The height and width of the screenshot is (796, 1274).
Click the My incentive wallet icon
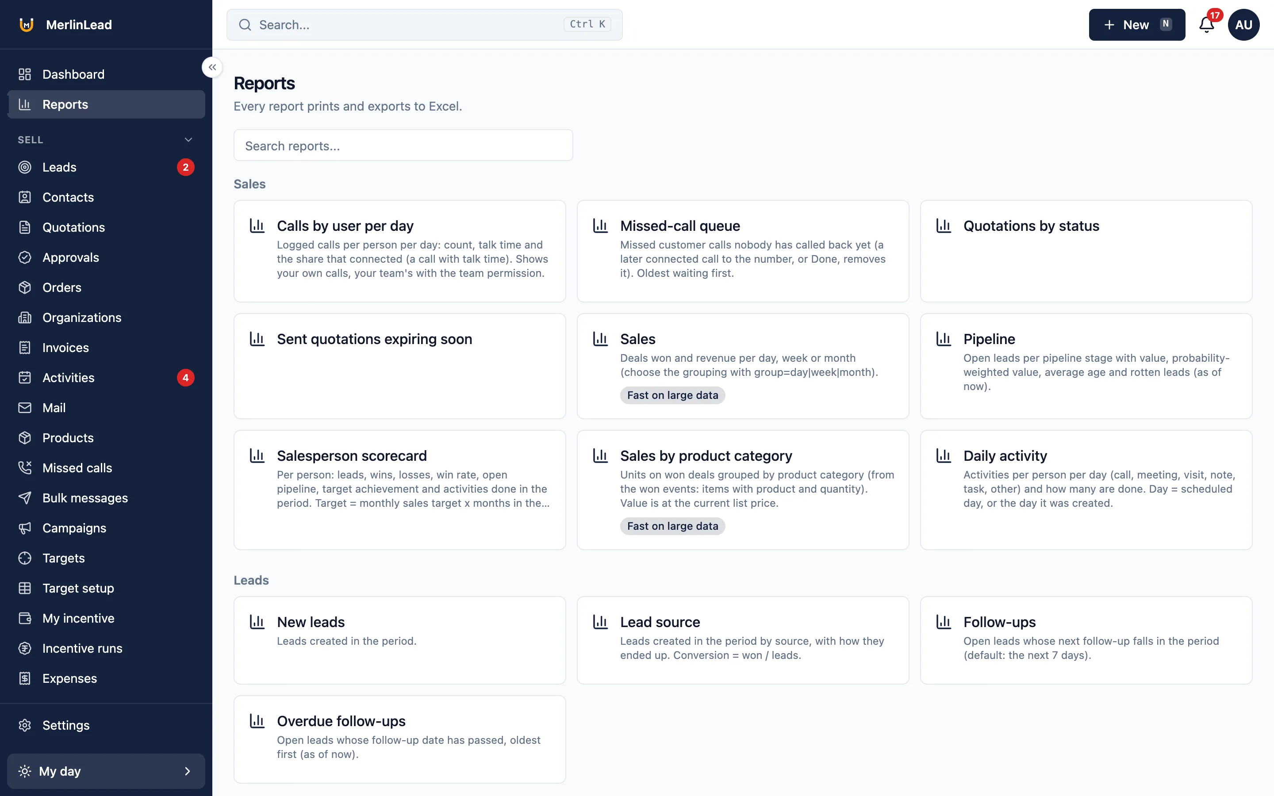[x=25, y=618]
